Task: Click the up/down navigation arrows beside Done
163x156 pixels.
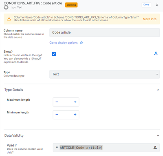Action: [x=157, y=5]
